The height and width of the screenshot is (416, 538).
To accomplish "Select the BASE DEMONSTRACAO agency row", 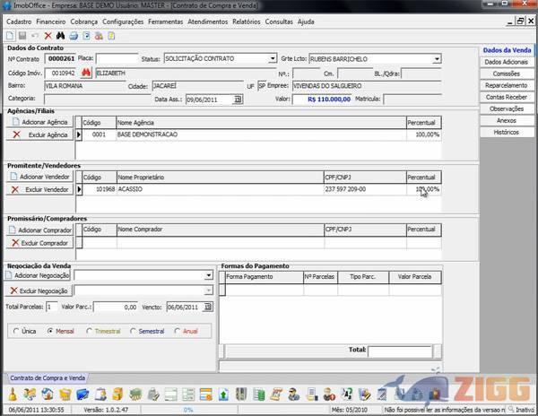I will pos(258,134).
